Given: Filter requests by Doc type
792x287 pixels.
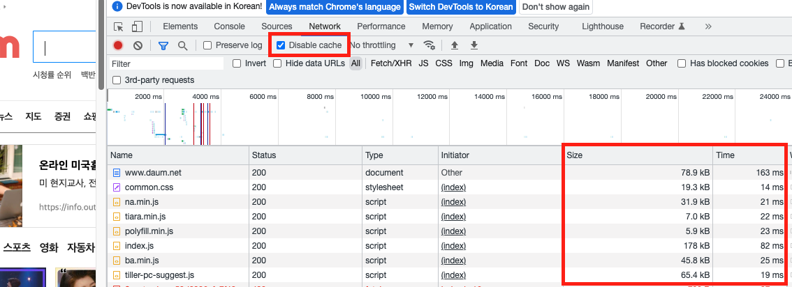Looking at the screenshot, I should [x=542, y=63].
